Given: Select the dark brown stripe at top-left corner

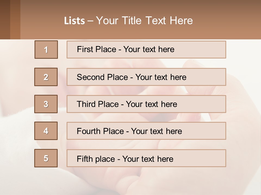Looking at the screenshot, I should pos(5,19).
